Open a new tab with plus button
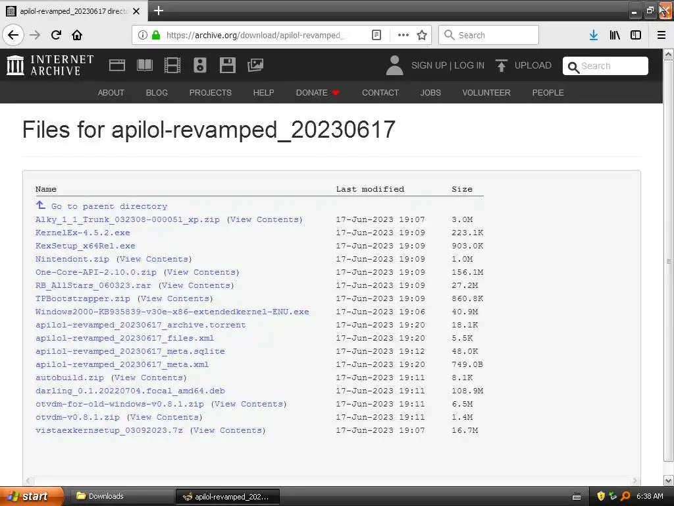674x506 pixels. (158, 11)
